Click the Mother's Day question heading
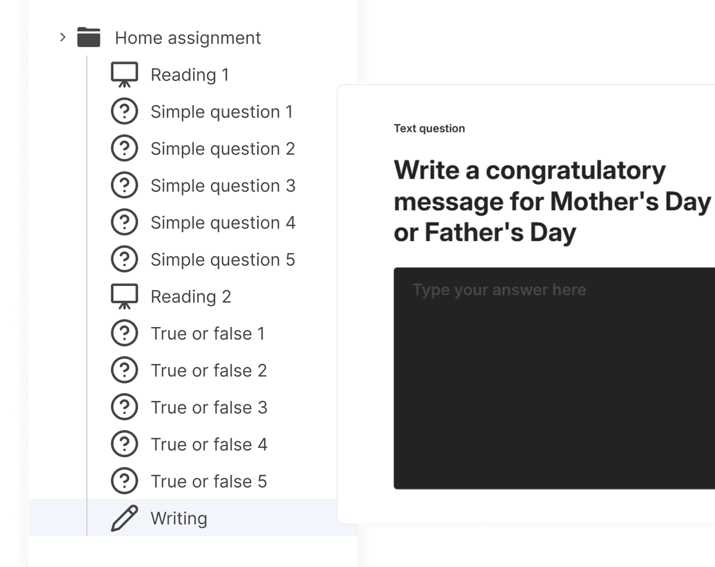Image resolution: width=715 pixels, height=567 pixels. (x=552, y=201)
